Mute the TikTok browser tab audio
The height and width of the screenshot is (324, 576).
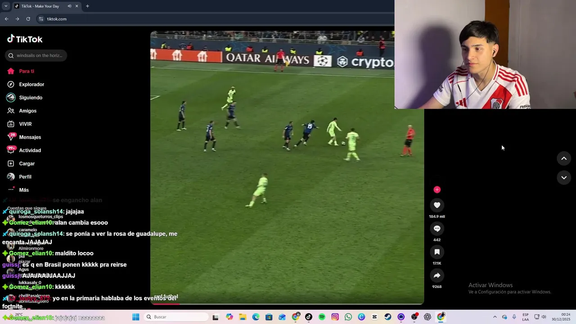69,6
